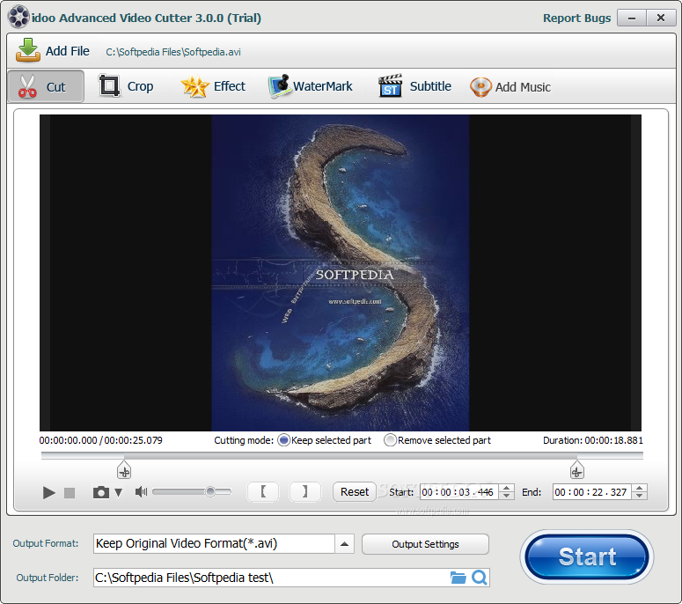Decrease the End time with down arrow

(640, 496)
